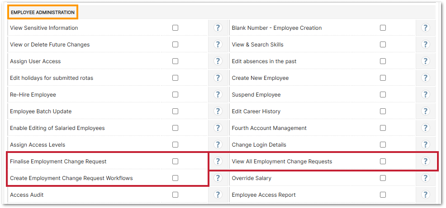The height and width of the screenshot is (208, 446).
Task: Enable Create Employment Change Request Workflows
Action: coord(176,178)
